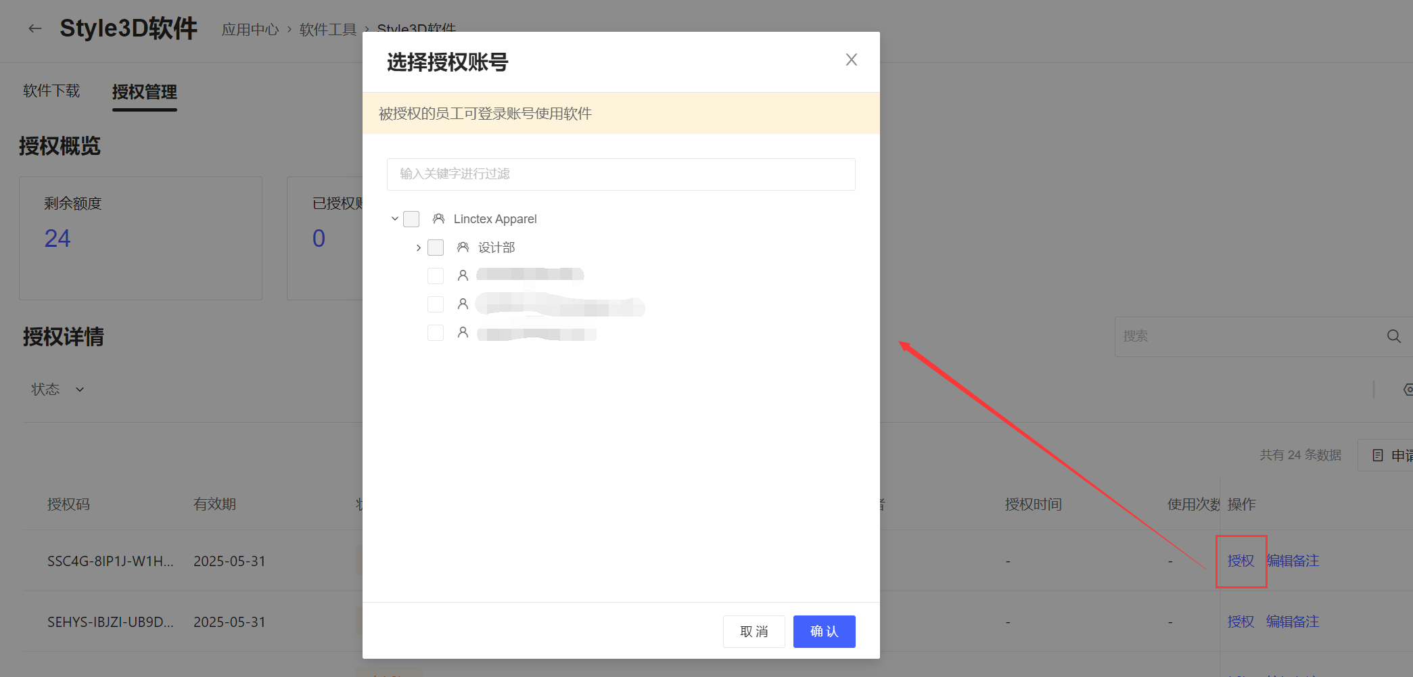Image resolution: width=1413 pixels, height=677 pixels.
Task: Click the second employee's user icon
Action: (x=463, y=304)
